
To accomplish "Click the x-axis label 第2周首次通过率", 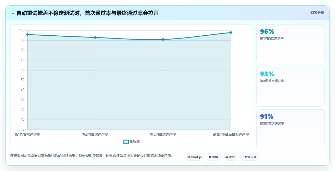I will (95, 134).
